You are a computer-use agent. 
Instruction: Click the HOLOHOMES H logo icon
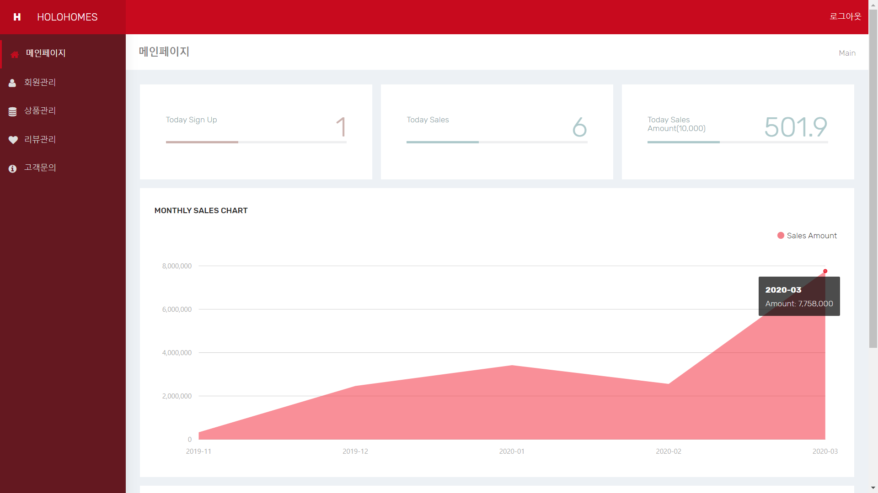(x=17, y=17)
